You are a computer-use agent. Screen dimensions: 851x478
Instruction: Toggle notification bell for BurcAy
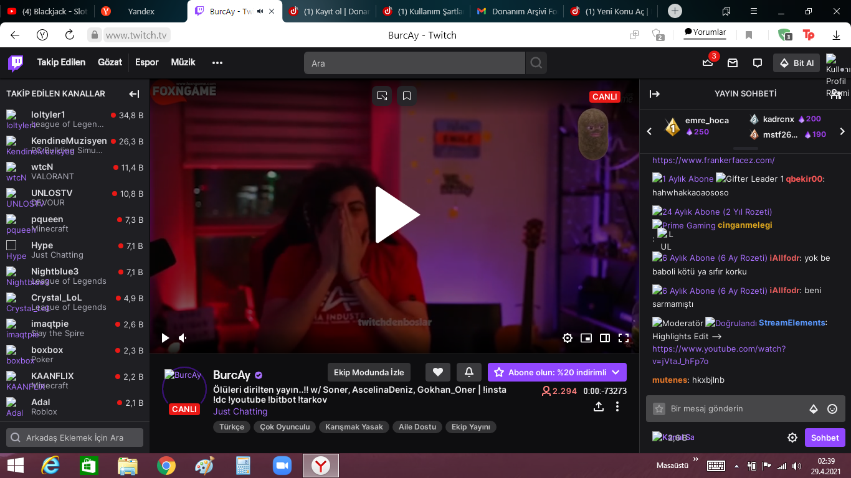pyautogui.click(x=469, y=372)
